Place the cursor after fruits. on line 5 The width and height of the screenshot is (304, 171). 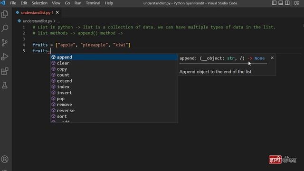pyautogui.click(x=50, y=51)
